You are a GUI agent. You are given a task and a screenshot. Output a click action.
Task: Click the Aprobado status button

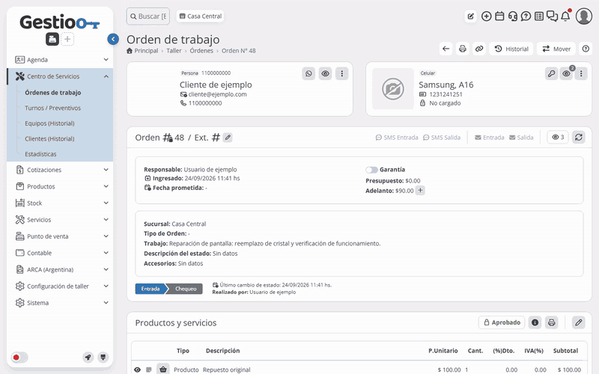(502, 322)
